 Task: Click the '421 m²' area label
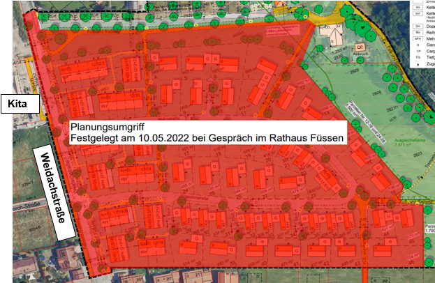click(388, 228)
